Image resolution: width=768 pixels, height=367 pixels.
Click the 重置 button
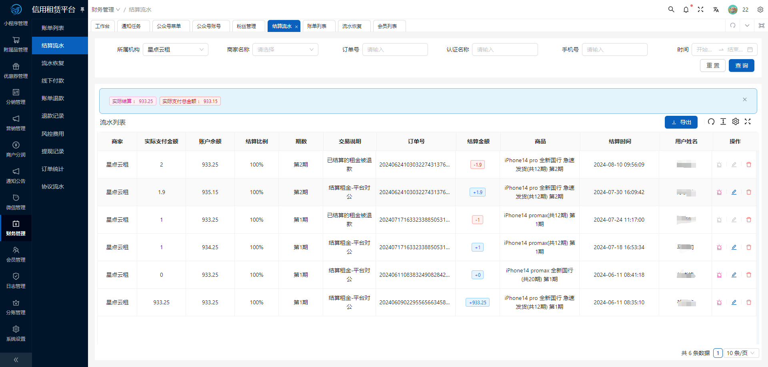click(713, 65)
